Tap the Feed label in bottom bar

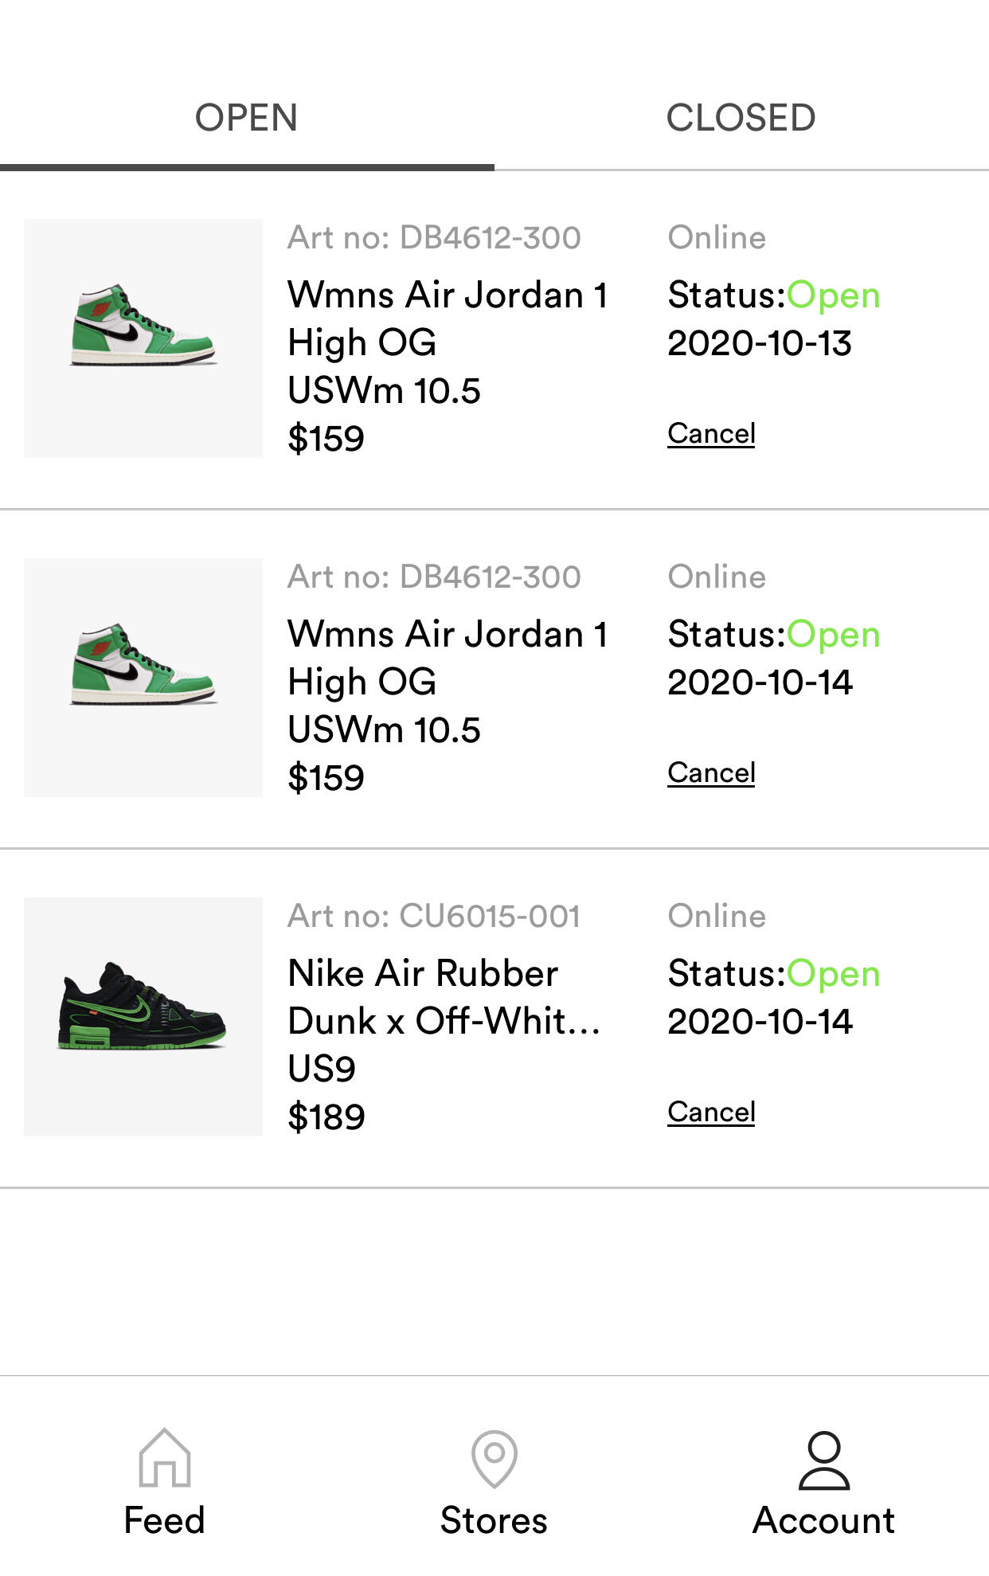165,1520
